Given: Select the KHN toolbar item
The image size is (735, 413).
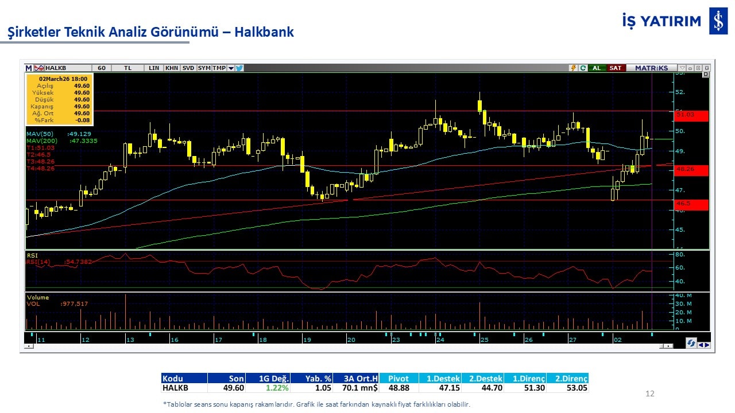Looking at the screenshot, I should [x=172, y=68].
